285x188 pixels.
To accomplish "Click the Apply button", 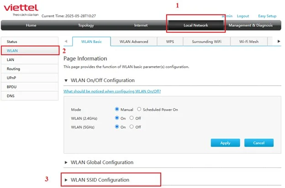I will 225,143.
